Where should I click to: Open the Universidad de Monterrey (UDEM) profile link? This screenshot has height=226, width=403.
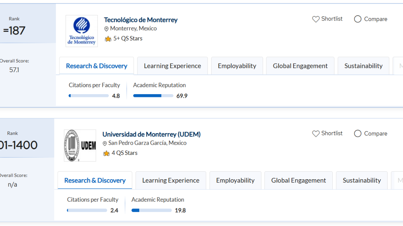(x=151, y=134)
